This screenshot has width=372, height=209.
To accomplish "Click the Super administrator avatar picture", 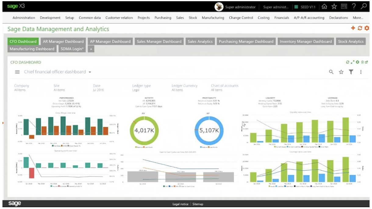I will (219, 7).
